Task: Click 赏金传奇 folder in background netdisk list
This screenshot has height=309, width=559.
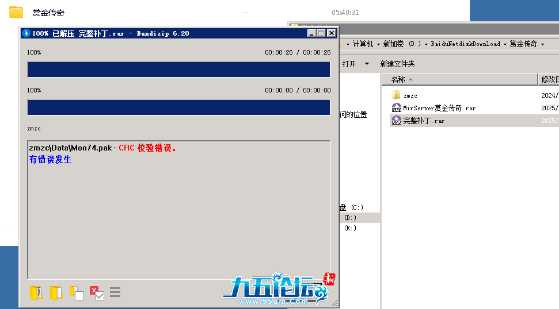Action: 48,13
